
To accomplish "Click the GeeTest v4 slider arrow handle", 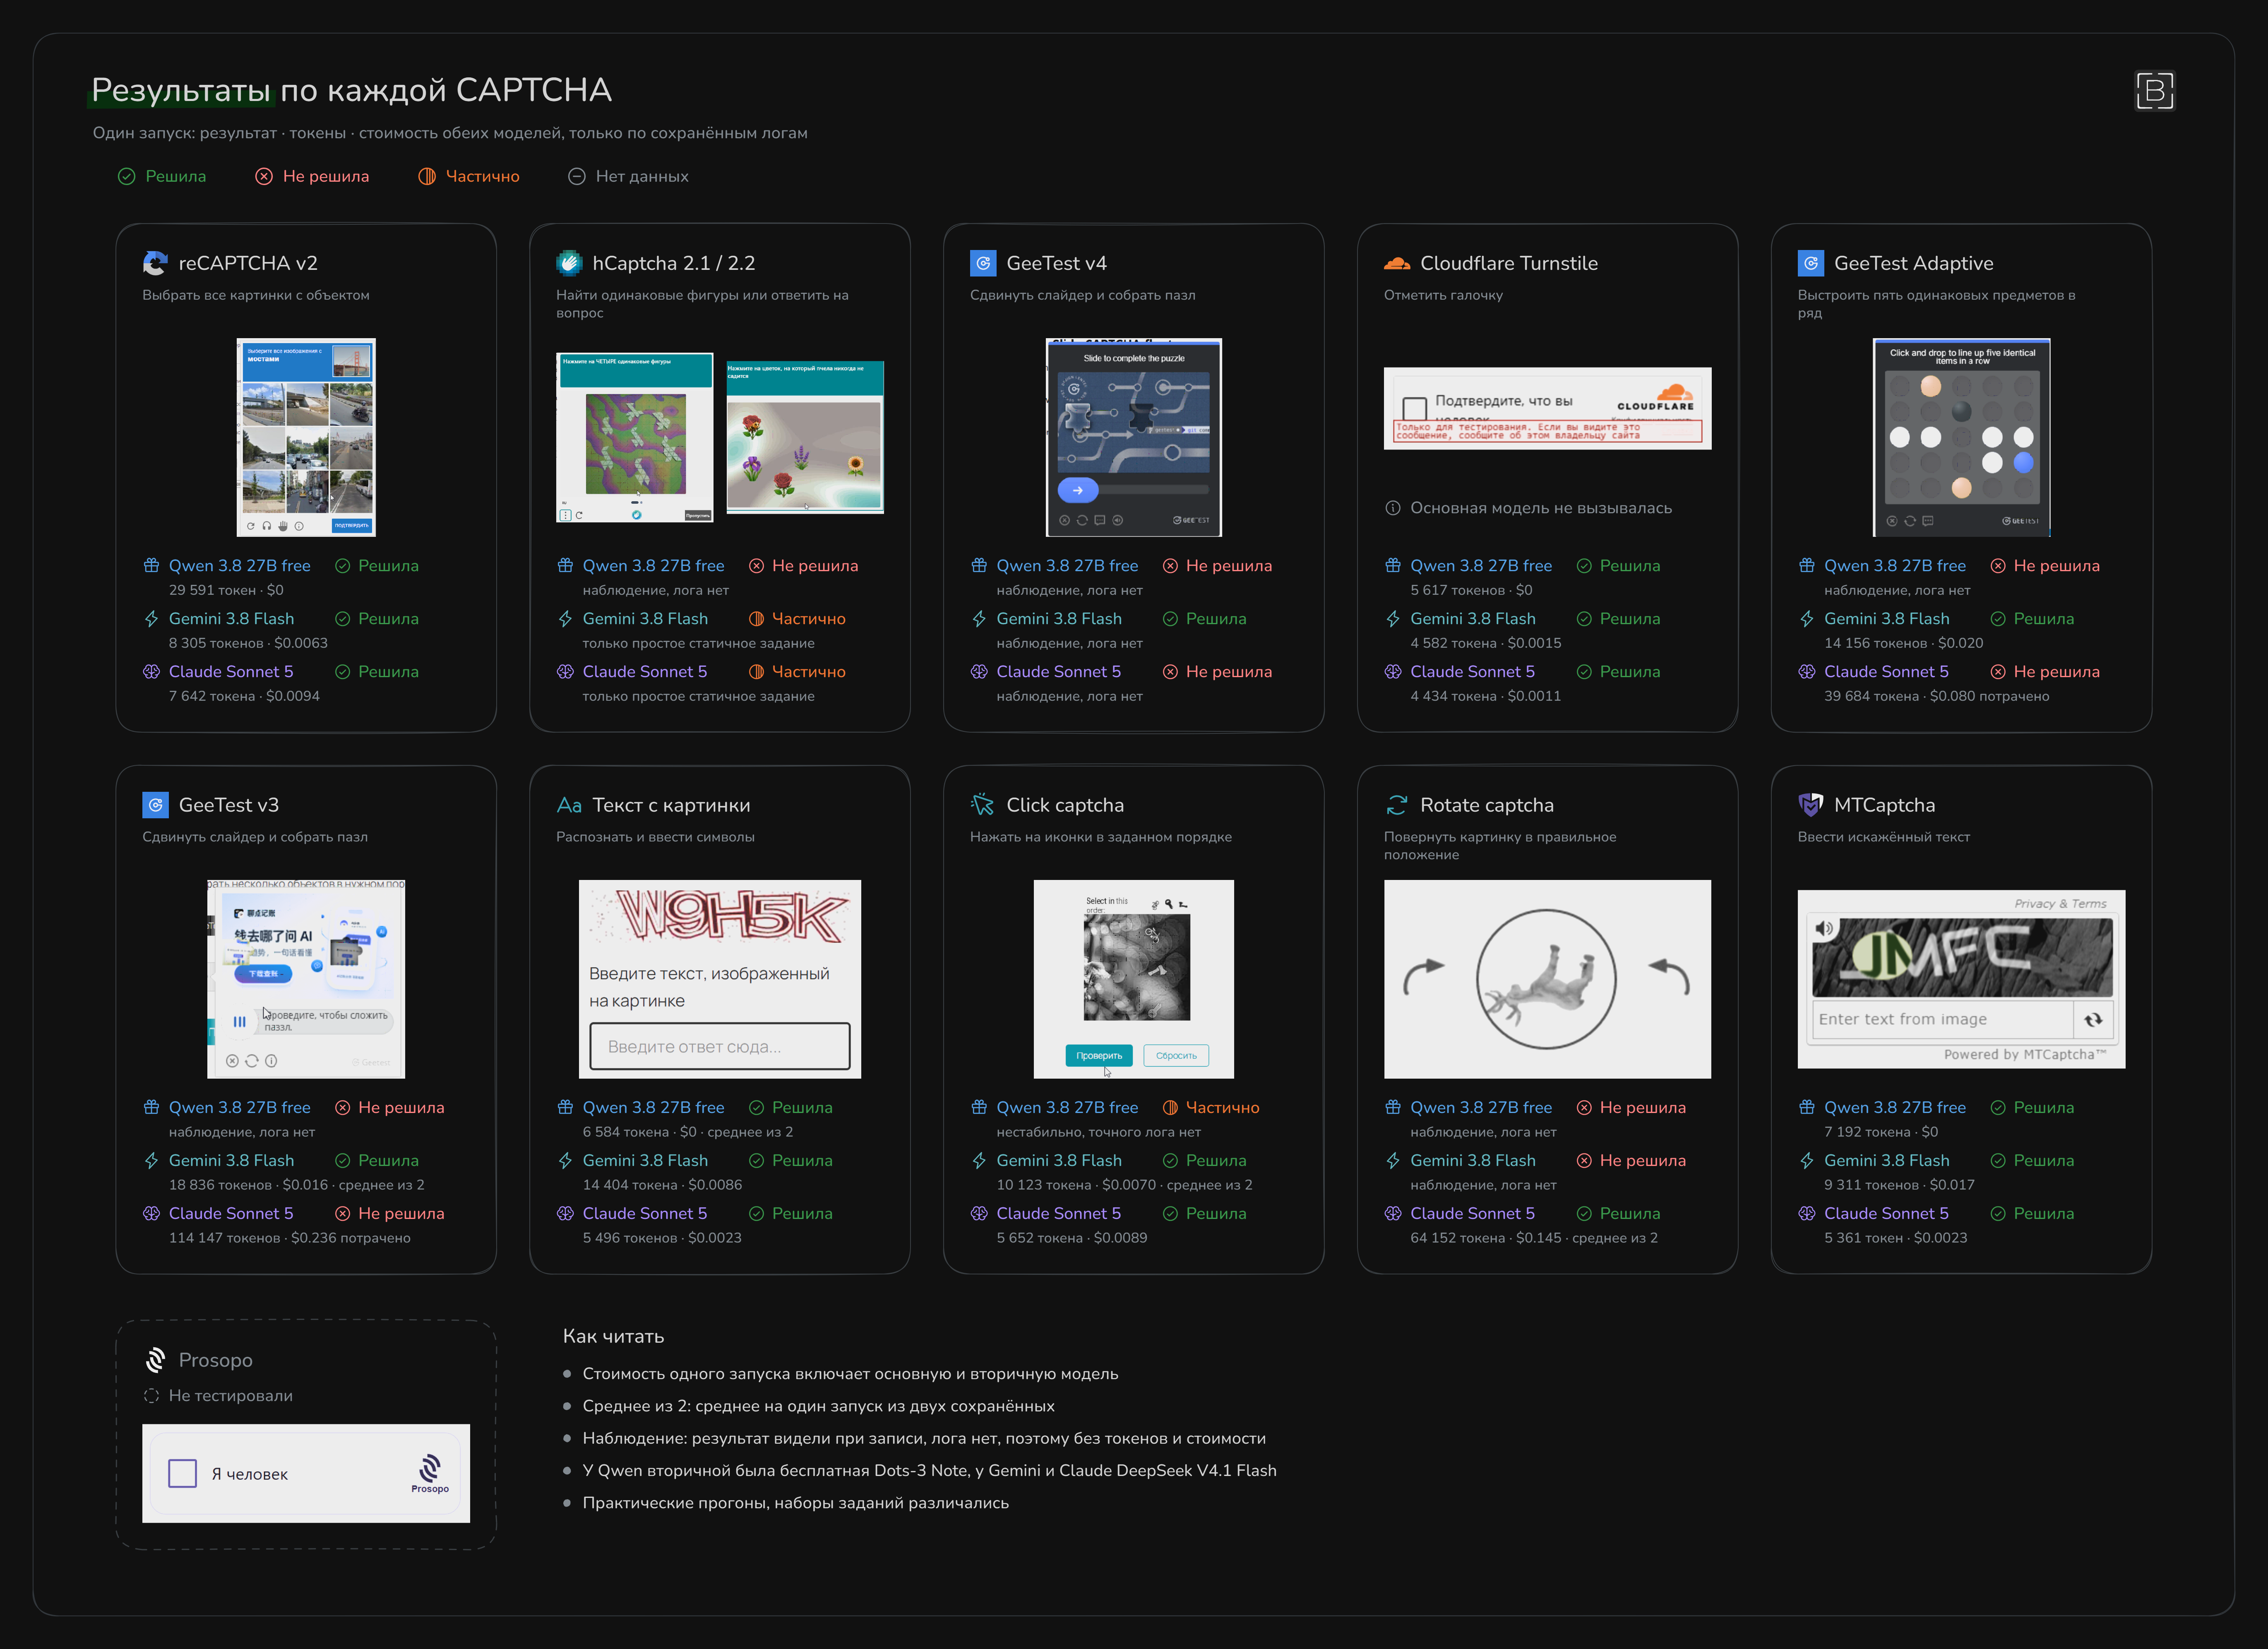I will [1078, 490].
